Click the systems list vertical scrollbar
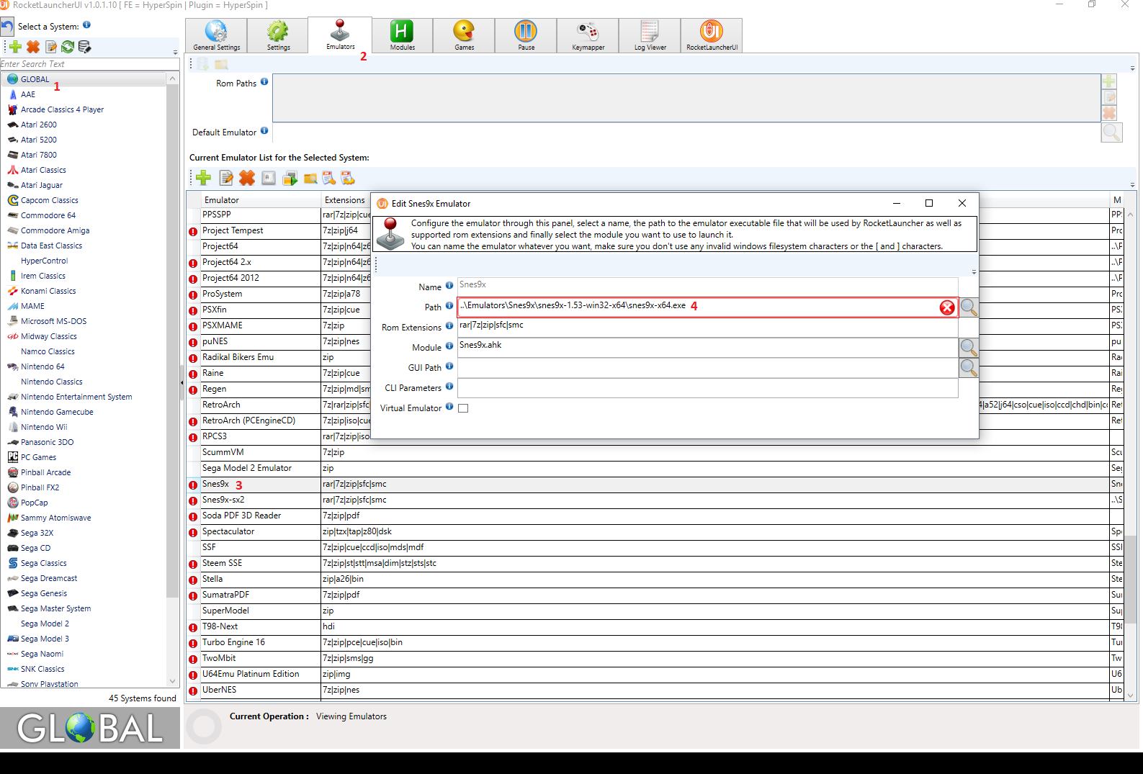 tap(172, 342)
